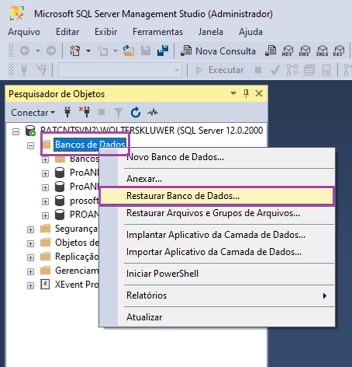Click the stop query square icon

tap(258, 70)
